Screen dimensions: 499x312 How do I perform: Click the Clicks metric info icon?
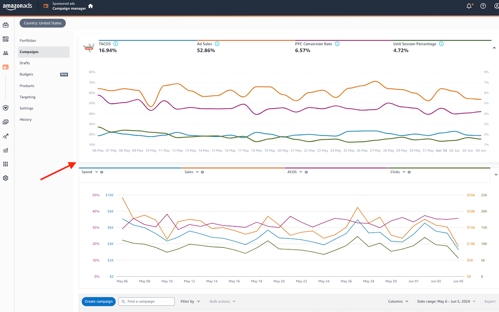pyautogui.click(x=409, y=172)
